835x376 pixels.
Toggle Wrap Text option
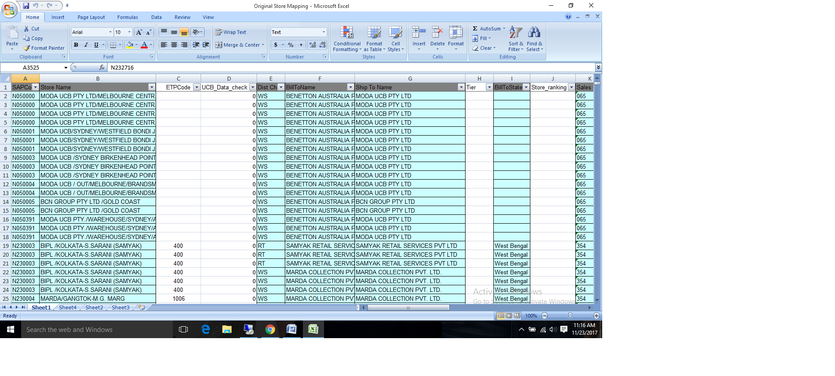(x=230, y=32)
